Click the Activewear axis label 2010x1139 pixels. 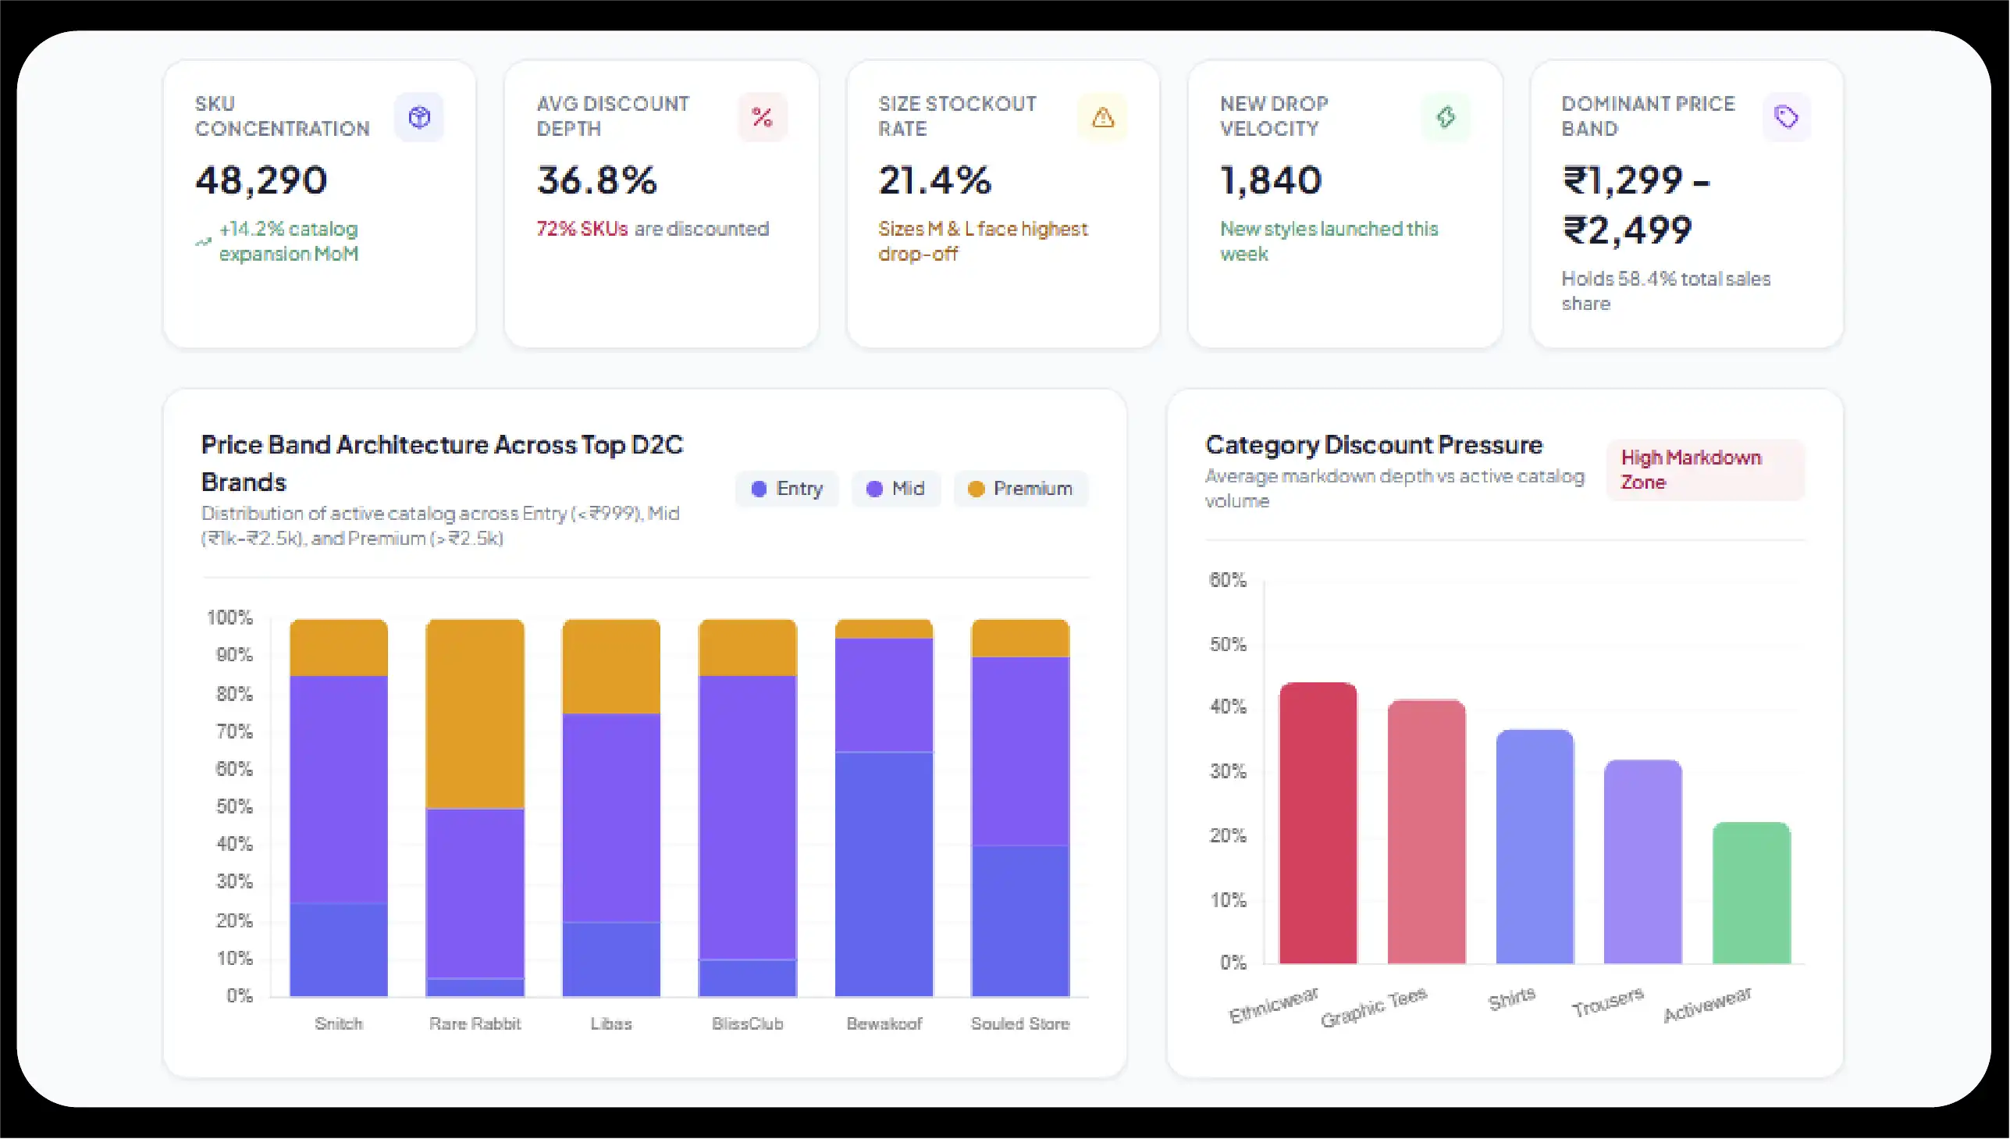coord(1707,1005)
